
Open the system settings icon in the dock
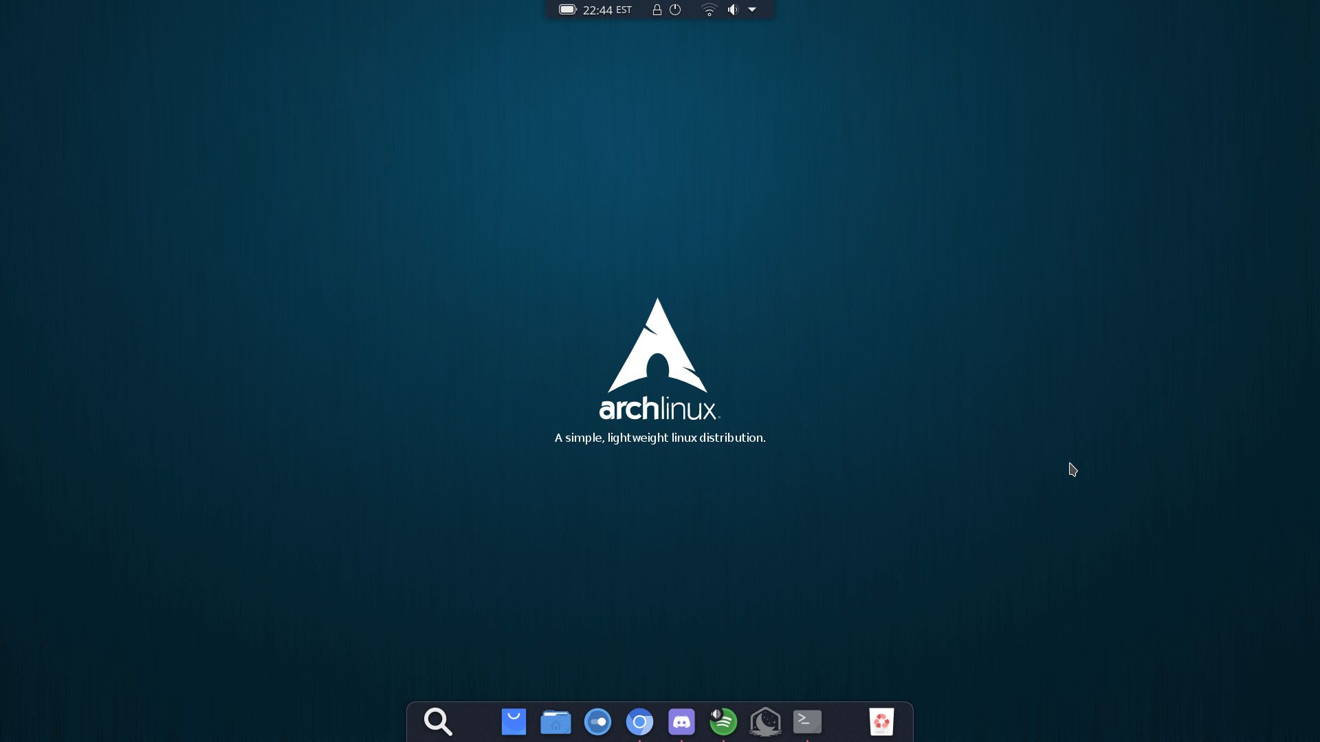point(597,722)
